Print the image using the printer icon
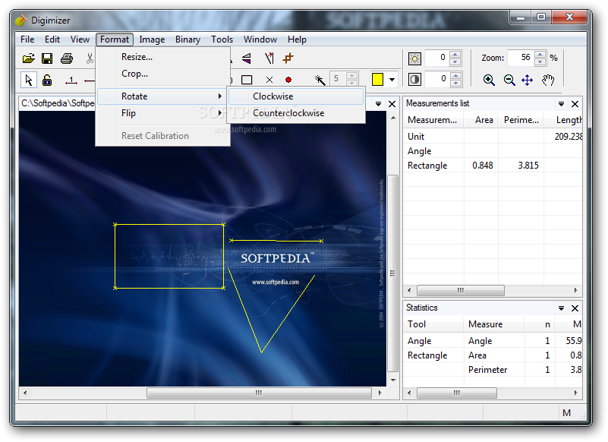The image size is (608, 442). click(67, 58)
